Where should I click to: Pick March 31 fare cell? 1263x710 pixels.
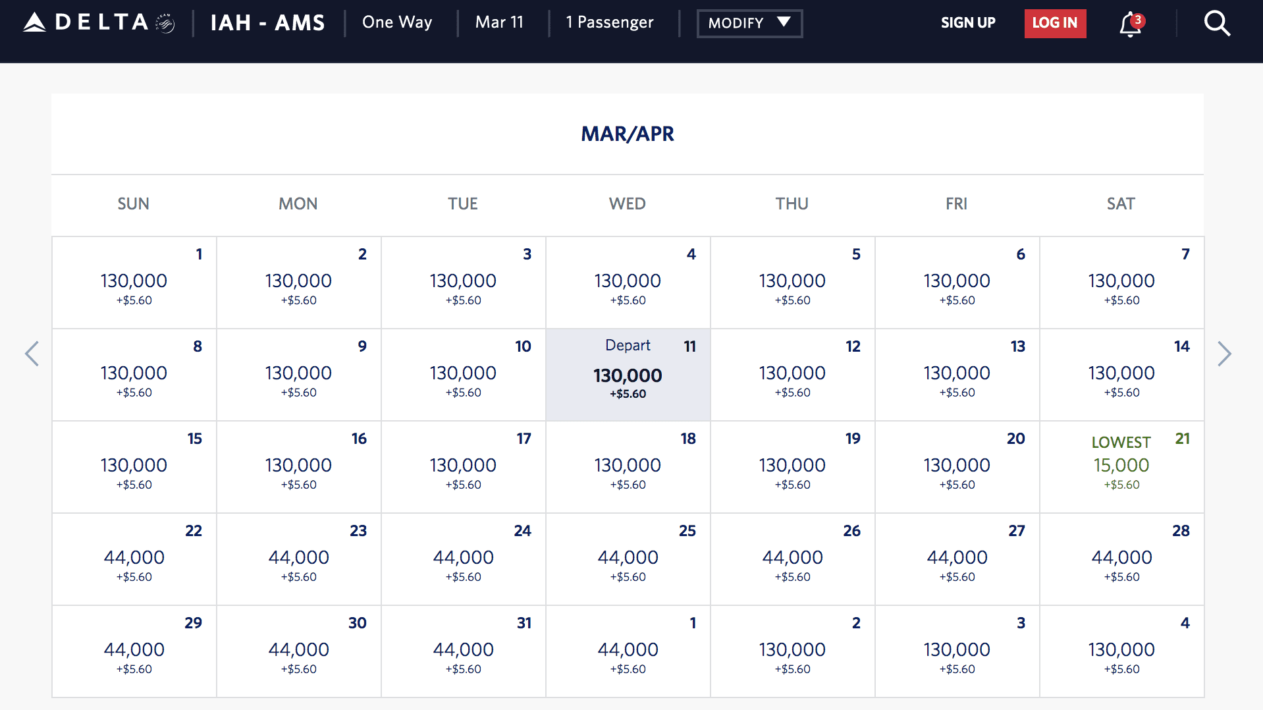pos(463,651)
